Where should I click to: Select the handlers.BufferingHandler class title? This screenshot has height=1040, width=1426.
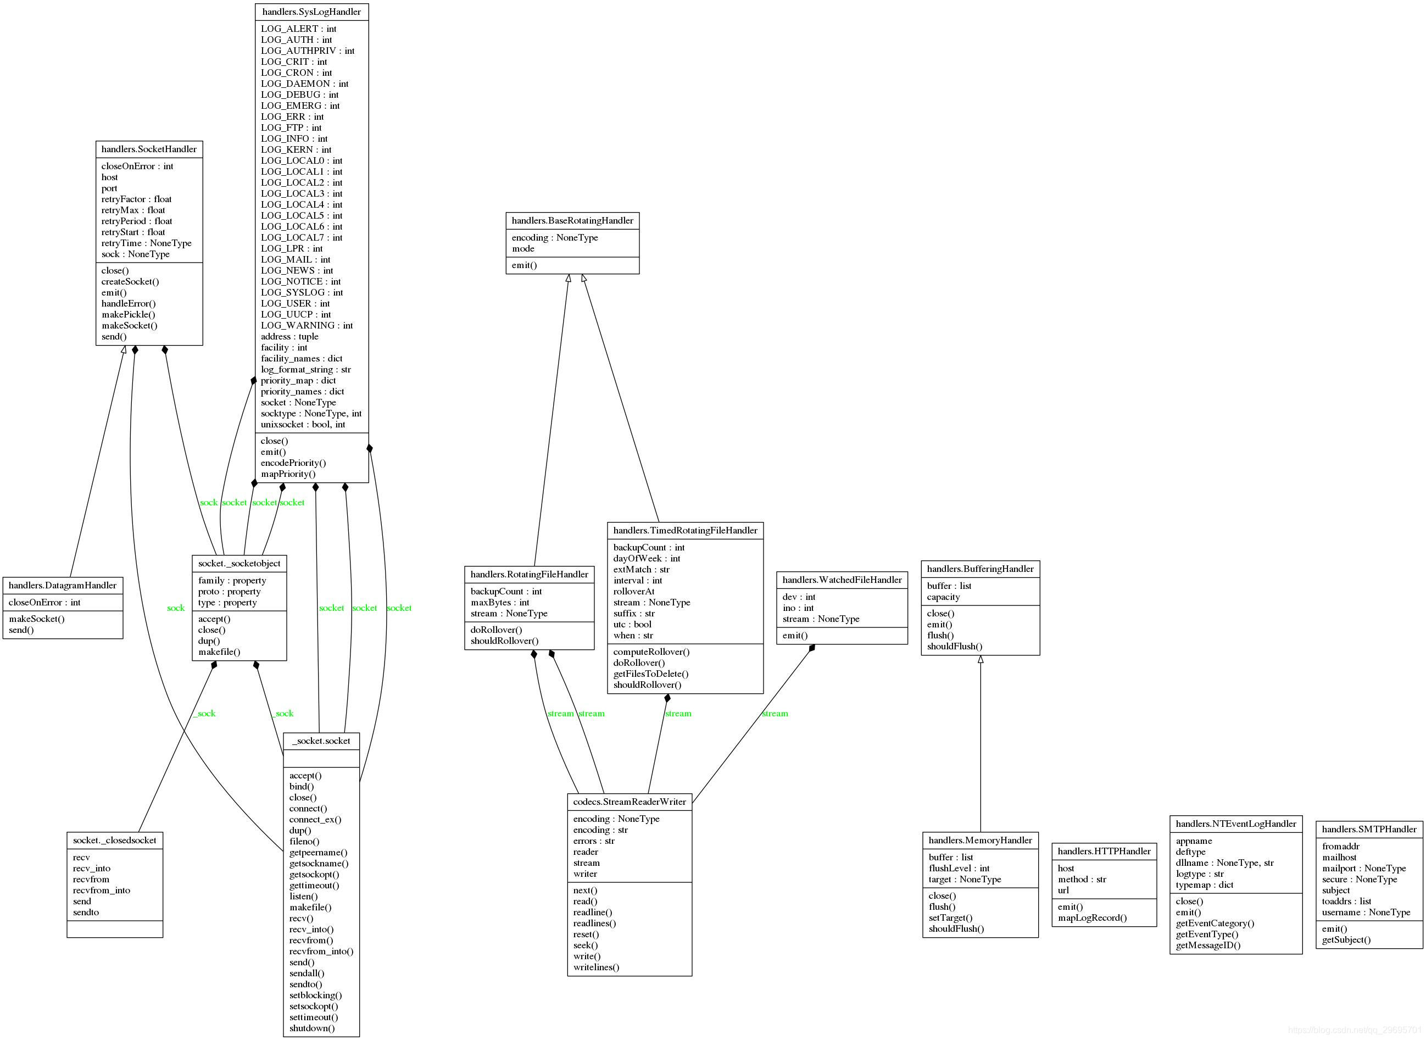click(981, 569)
